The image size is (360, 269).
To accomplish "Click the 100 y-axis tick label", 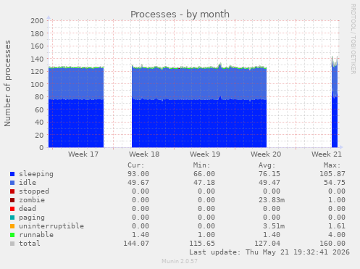I will pyautogui.click(x=37, y=84).
